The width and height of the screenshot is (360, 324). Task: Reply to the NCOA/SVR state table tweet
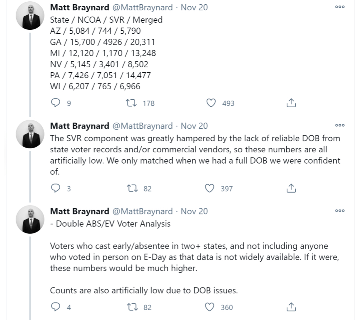click(x=55, y=103)
